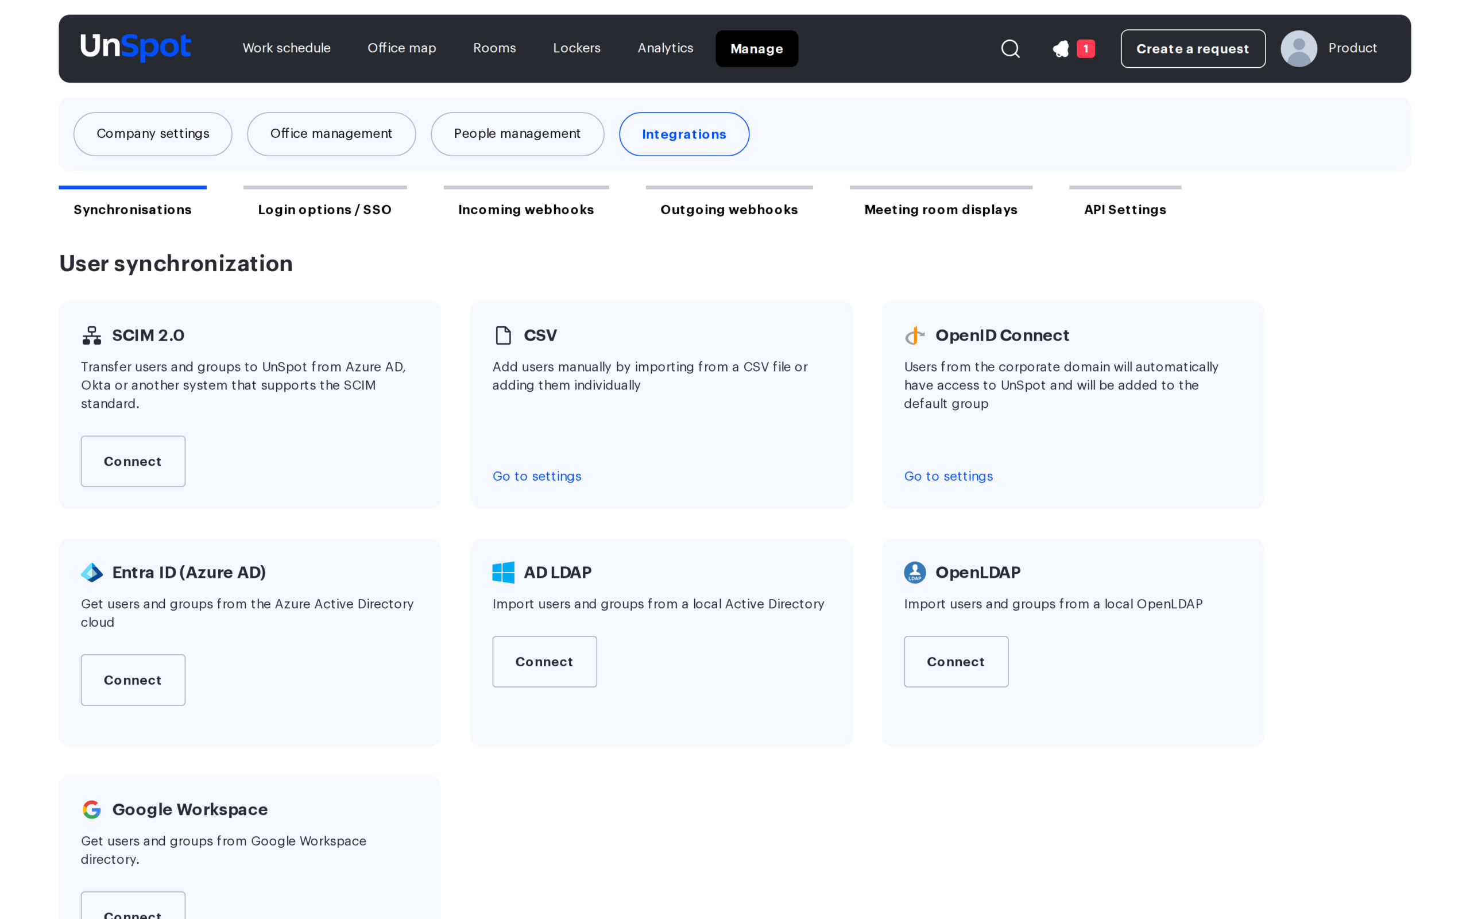Click the AD LDAP card title

558,573
